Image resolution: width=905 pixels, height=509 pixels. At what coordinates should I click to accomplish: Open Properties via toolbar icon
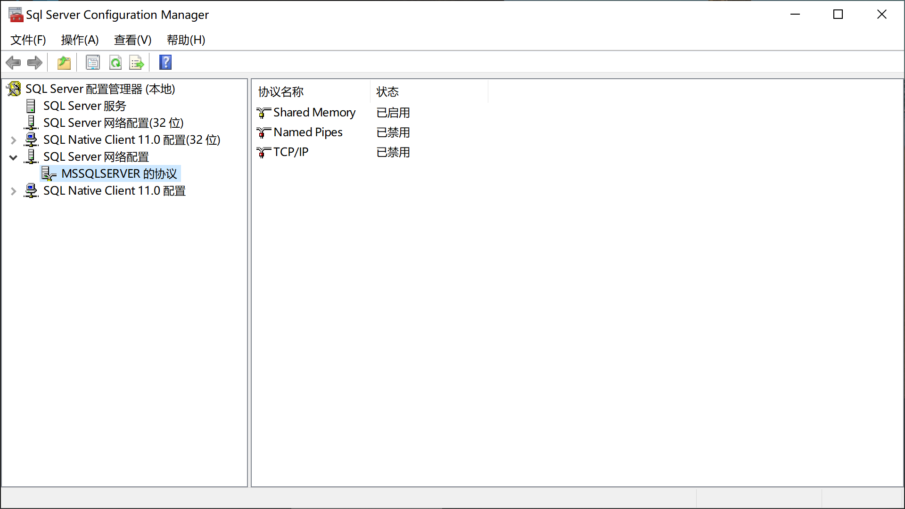pos(92,62)
